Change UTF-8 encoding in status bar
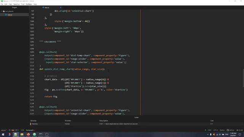Viewport: 244px width, 137px height. [215, 130]
